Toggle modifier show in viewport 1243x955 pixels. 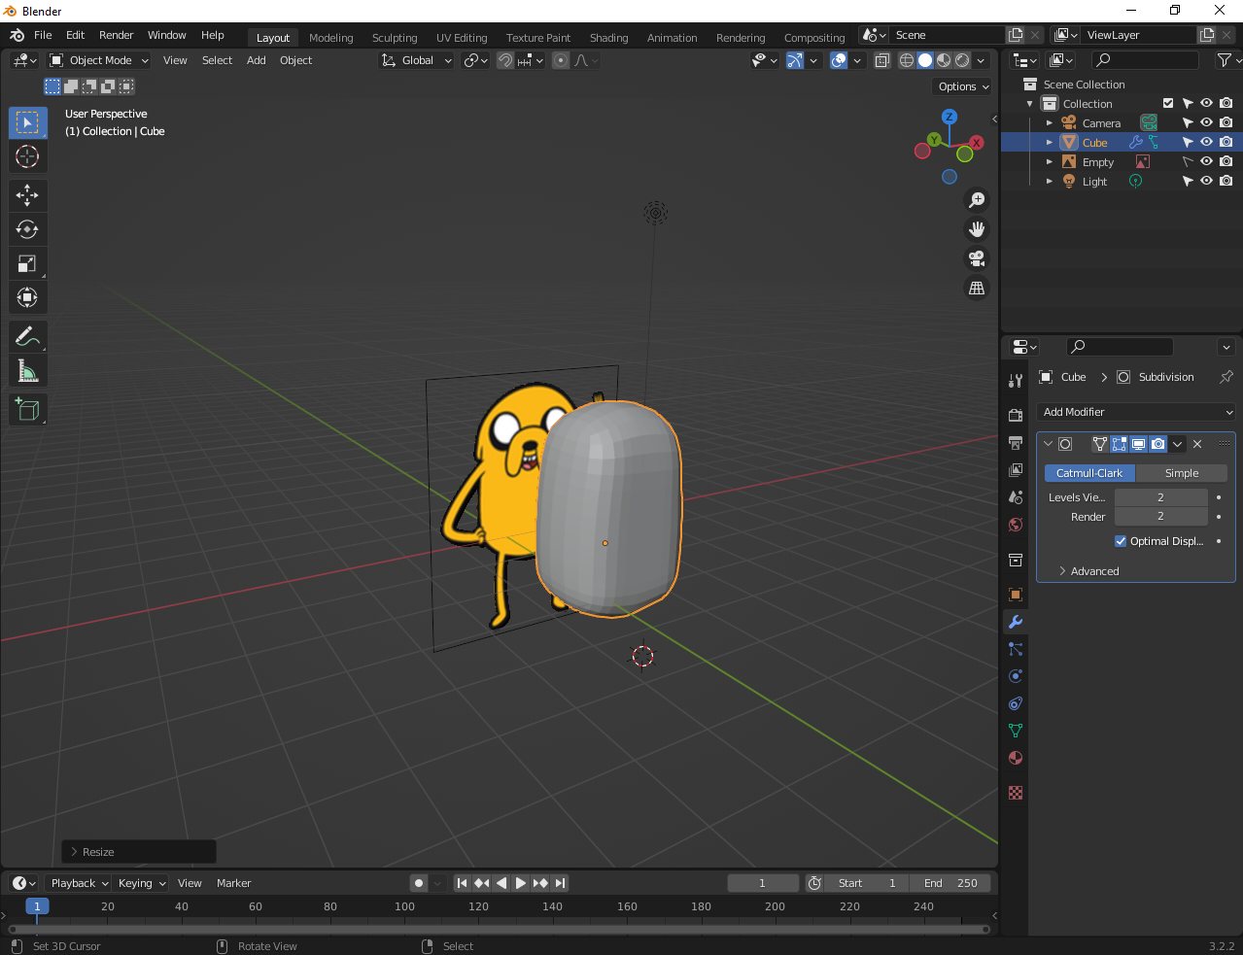(1138, 444)
